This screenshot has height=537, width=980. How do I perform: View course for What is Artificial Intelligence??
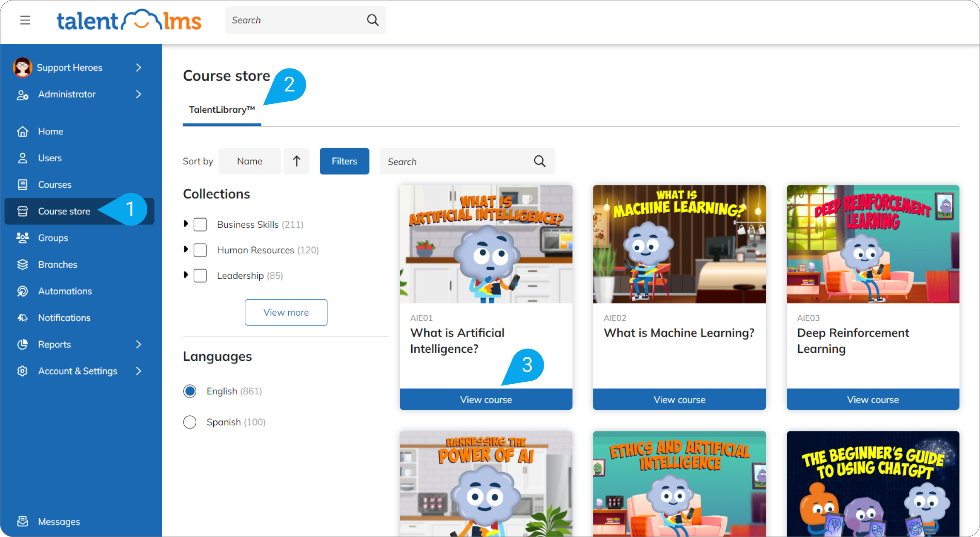pos(486,399)
